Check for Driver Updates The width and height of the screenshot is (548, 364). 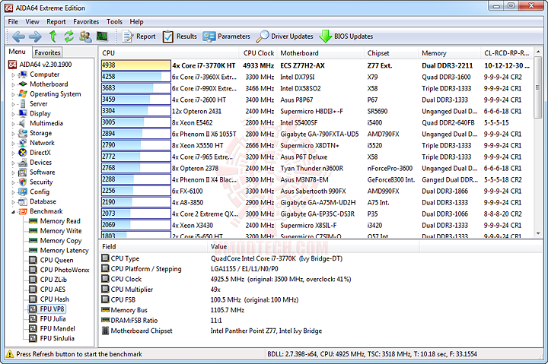point(285,36)
